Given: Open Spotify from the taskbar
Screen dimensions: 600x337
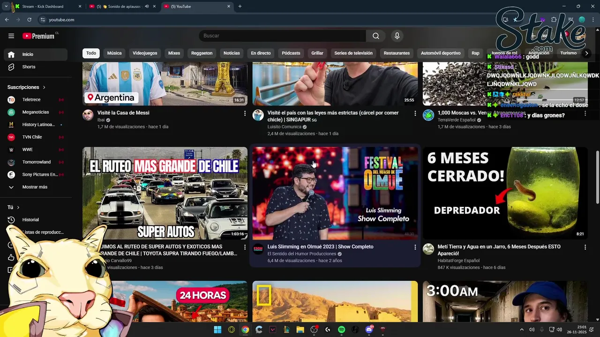Looking at the screenshot, I should [x=341, y=330].
